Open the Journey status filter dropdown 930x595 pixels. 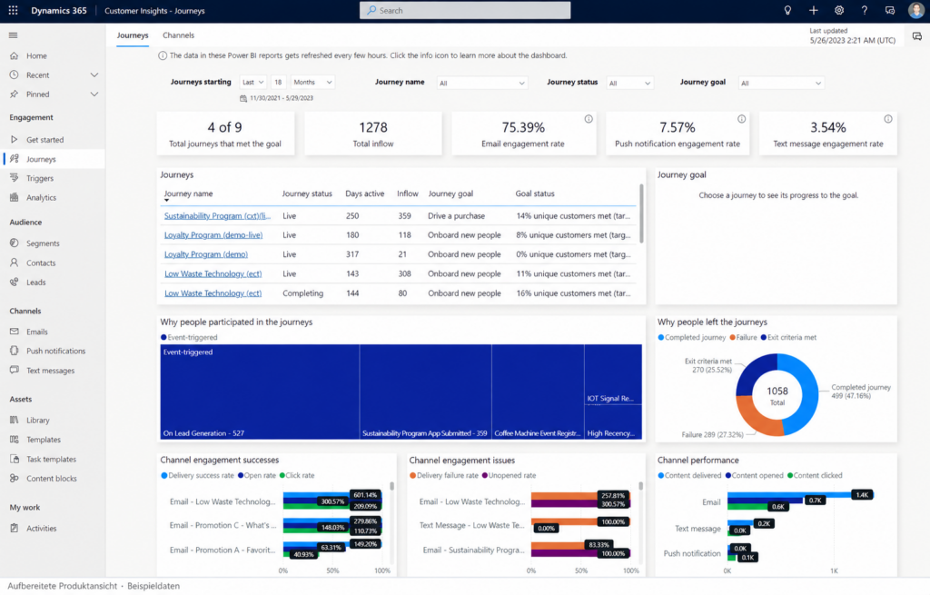click(629, 83)
